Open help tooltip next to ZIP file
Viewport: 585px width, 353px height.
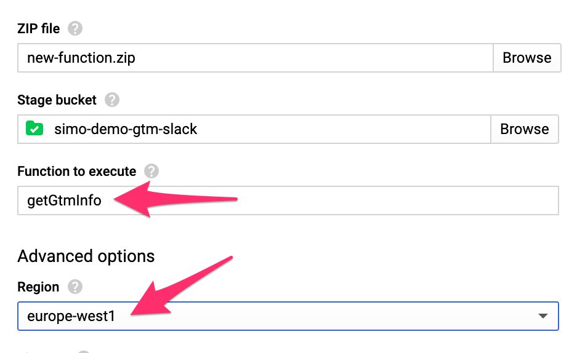pos(75,28)
